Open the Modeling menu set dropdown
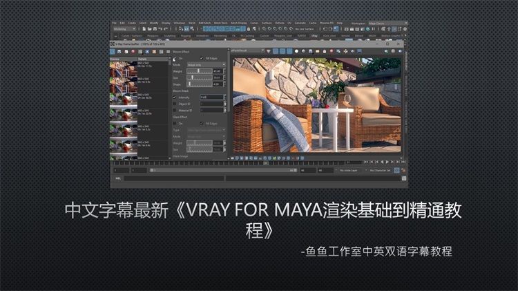 pyautogui.click(x=124, y=29)
